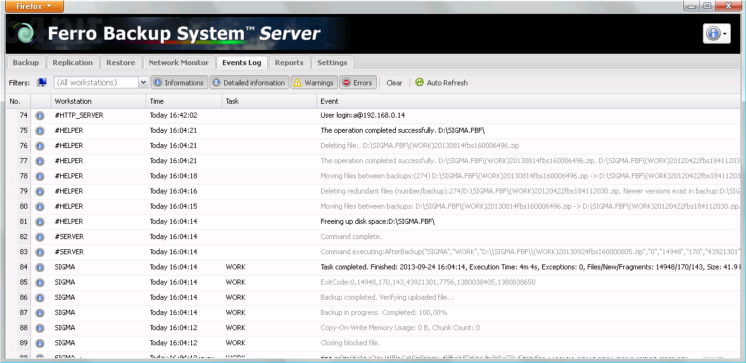The height and width of the screenshot is (363, 746).
Task: Toggle the Informations filter
Action: point(179,83)
